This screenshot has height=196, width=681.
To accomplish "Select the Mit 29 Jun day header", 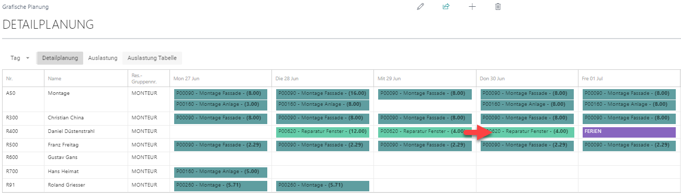I will click(389, 79).
